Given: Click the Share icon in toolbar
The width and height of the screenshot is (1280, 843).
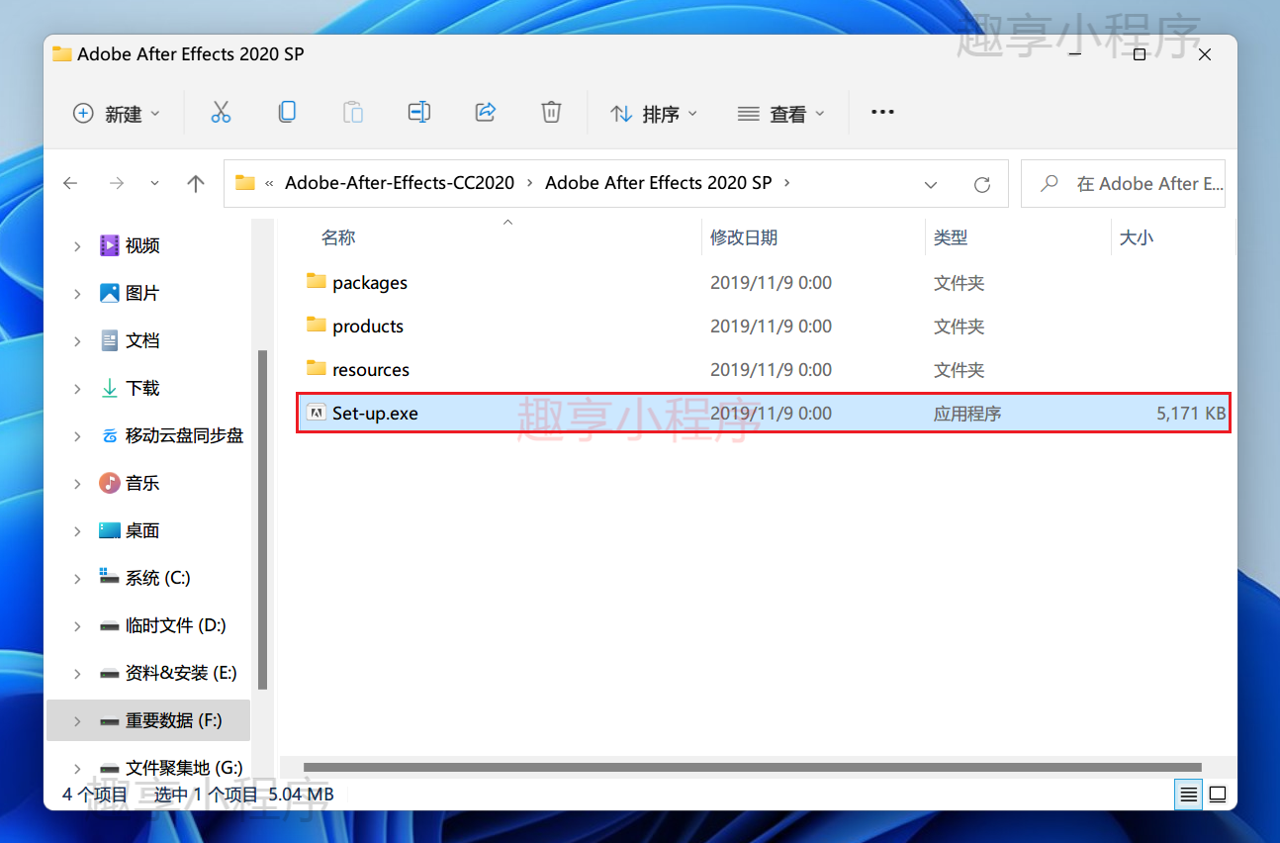Looking at the screenshot, I should click(x=486, y=113).
